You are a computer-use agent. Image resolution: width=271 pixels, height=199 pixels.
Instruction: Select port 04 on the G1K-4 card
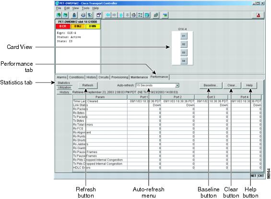[x=184, y=61]
